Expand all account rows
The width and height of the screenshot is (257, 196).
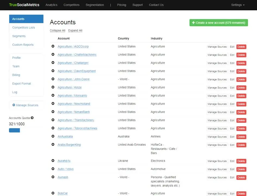coord(75,30)
